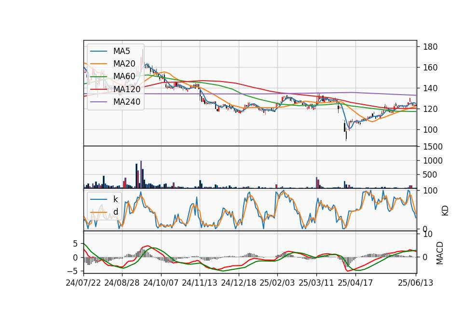Click the 25/02/03 date label
Screen dimensions: 463x333
click(x=277, y=283)
